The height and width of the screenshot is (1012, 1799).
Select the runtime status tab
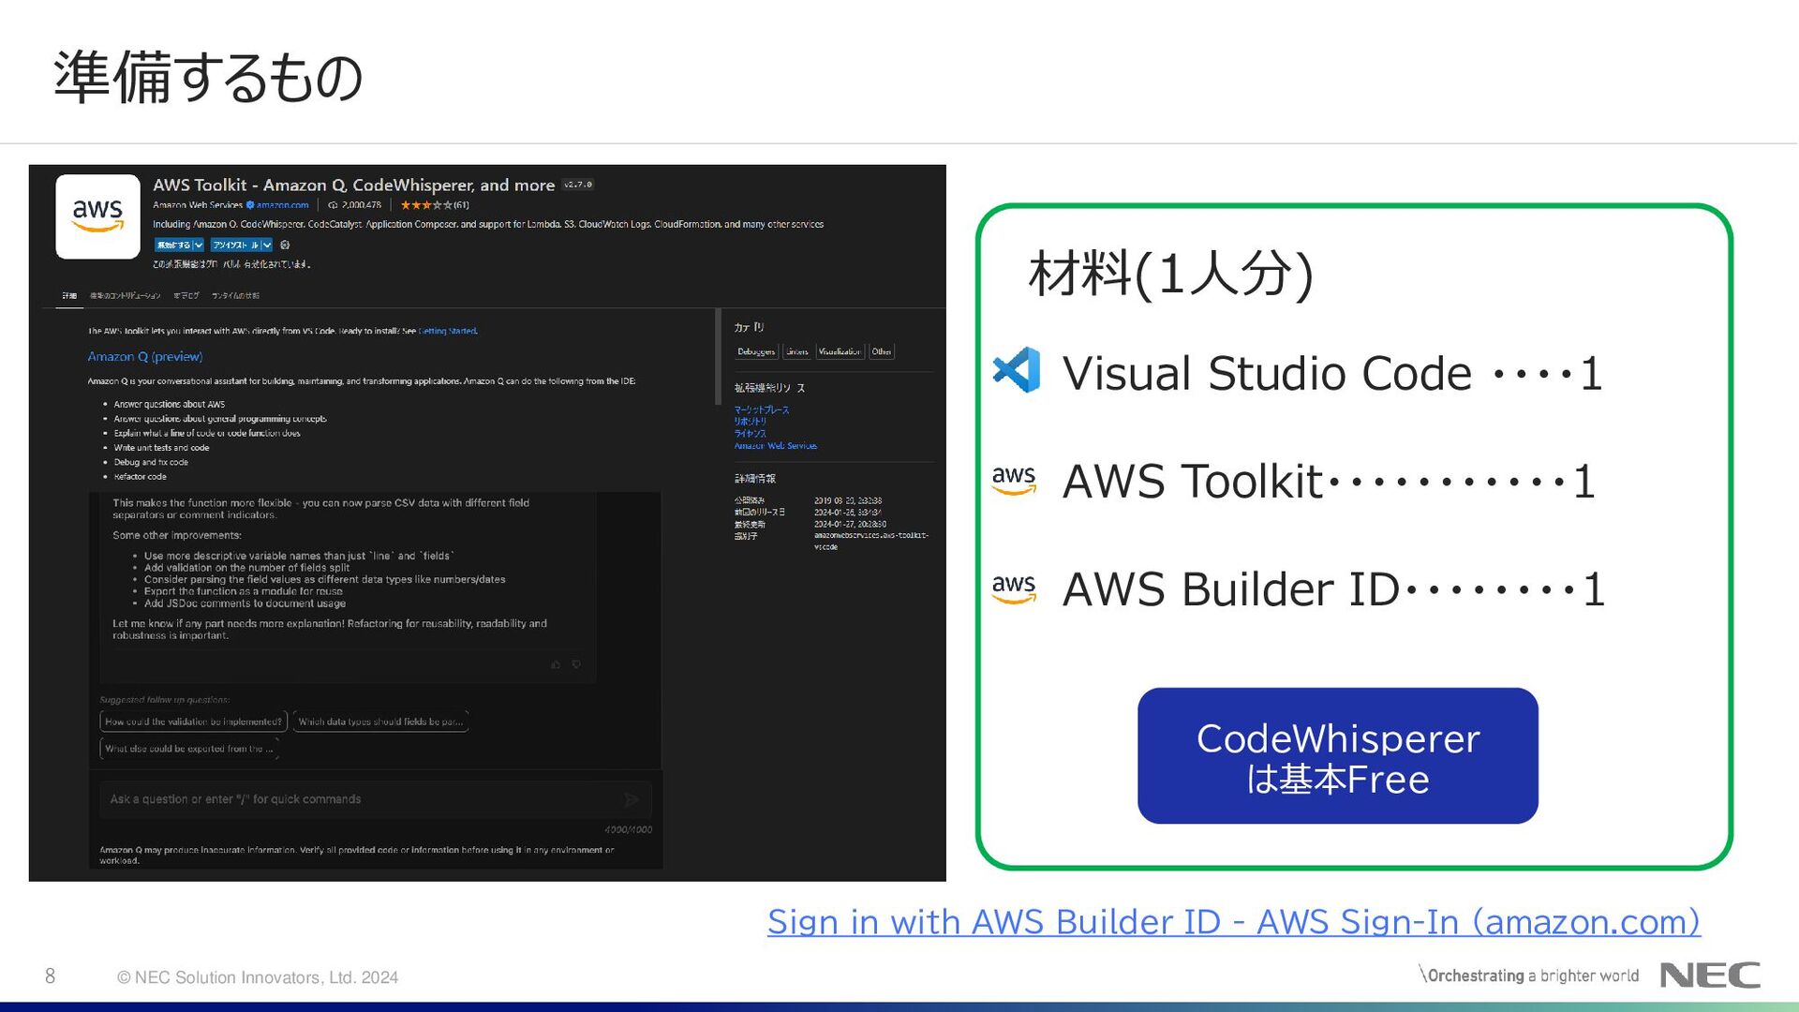235,295
